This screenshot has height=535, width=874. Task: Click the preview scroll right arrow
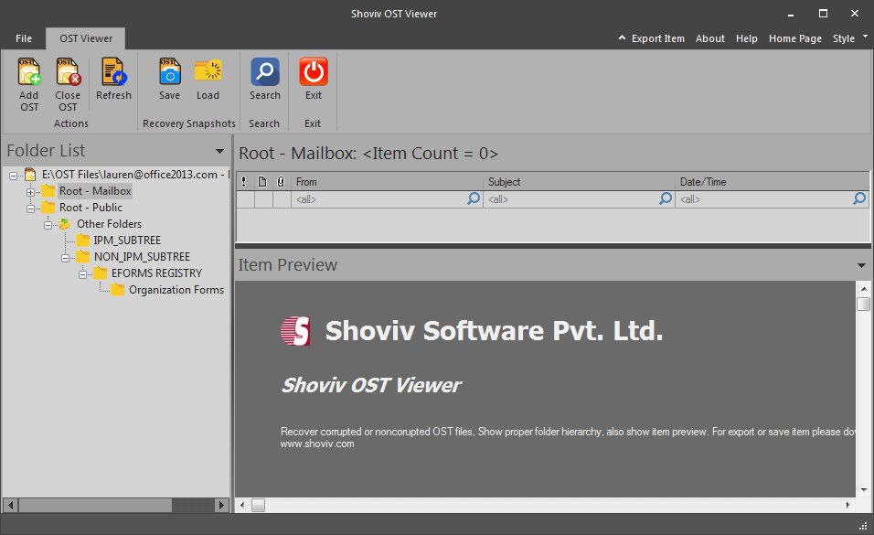pos(847,506)
